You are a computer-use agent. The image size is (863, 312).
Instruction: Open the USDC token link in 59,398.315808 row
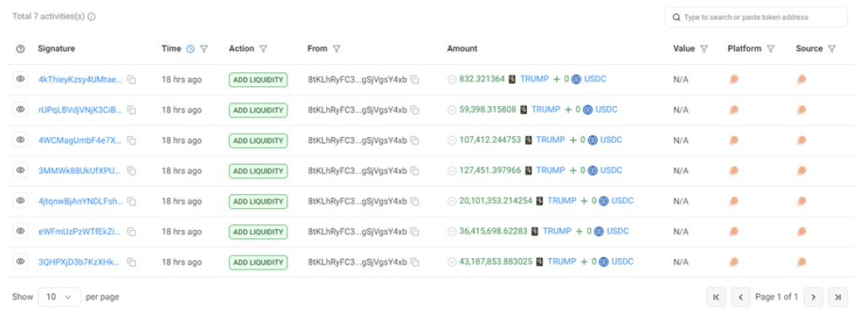click(607, 109)
